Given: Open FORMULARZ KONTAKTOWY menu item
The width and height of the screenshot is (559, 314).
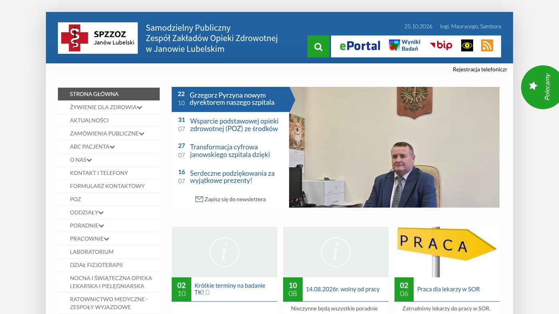Looking at the screenshot, I should 109,186.
